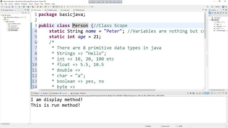Open the Coverage tab in bottom panel

pyautogui.click(x=75, y=93)
